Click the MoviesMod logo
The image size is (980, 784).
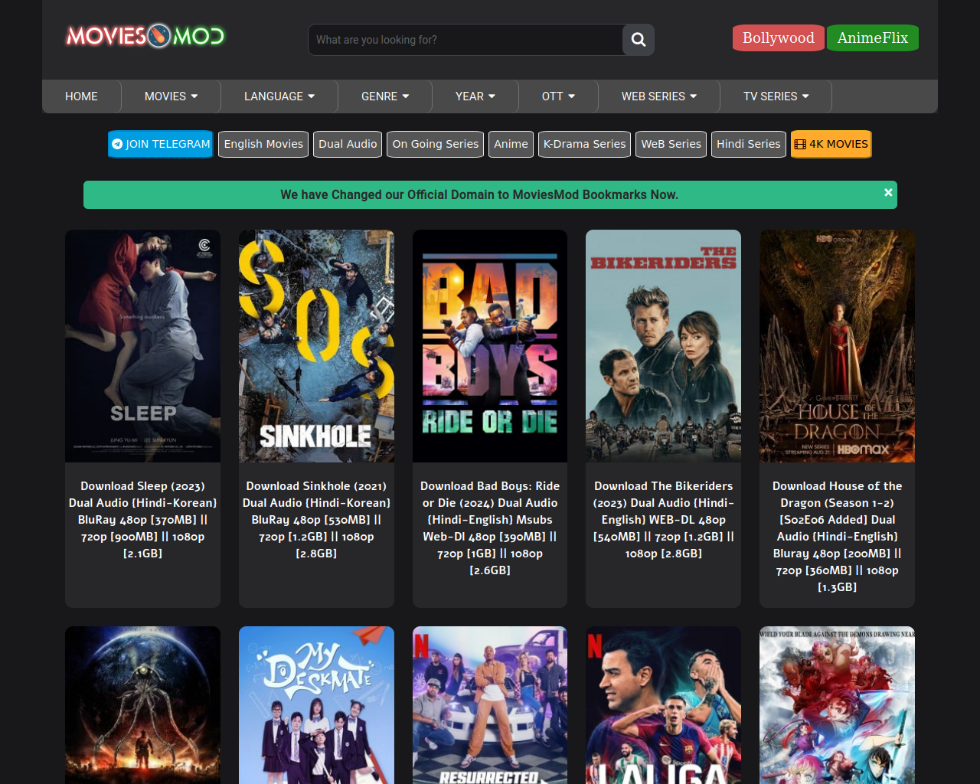(145, 36)
